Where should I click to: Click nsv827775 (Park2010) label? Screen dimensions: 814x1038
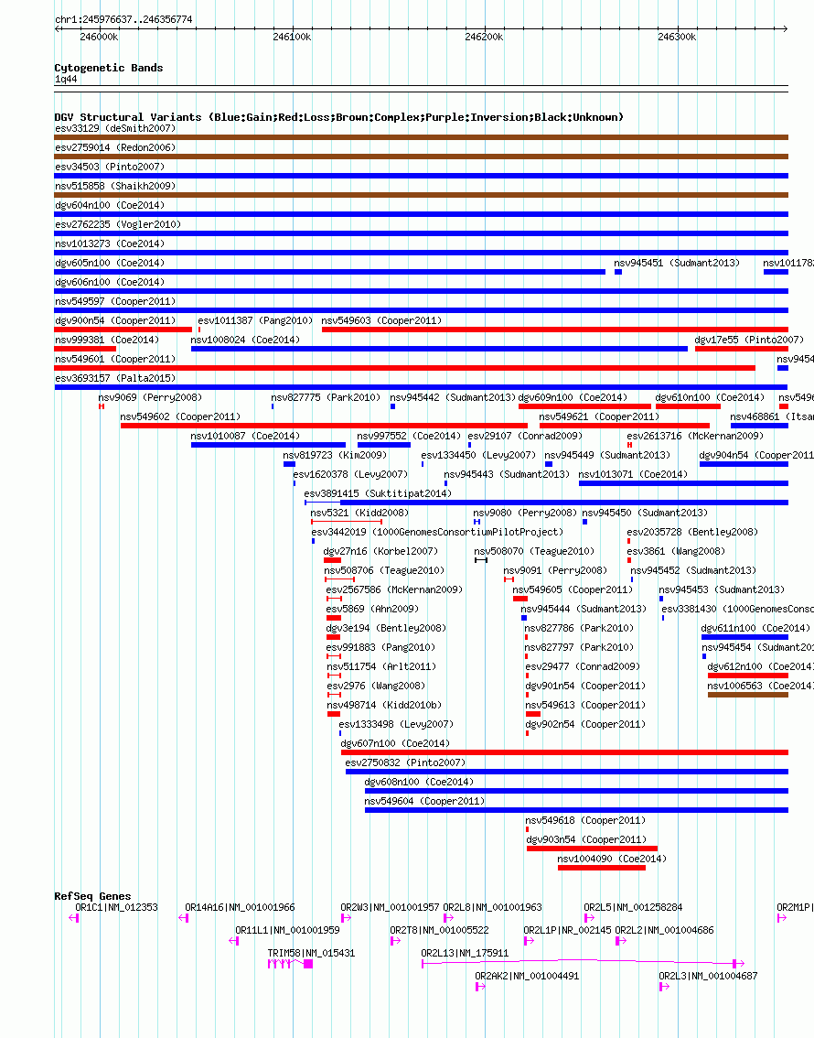(x=326, y=397)
